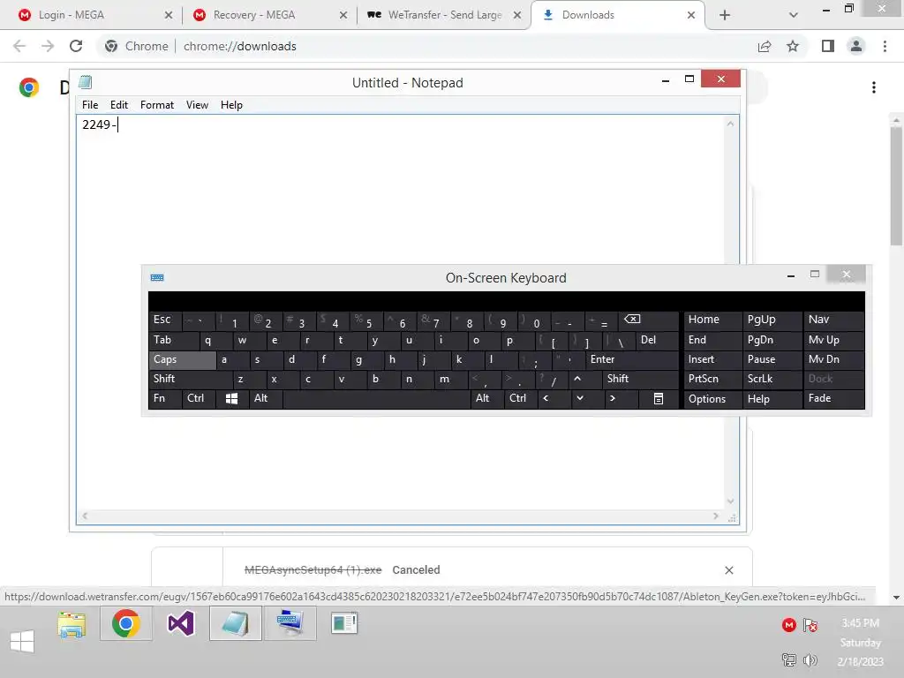Image resolution: width=904 pixels, height=678 pixels.
Task: Click Enter key on On-Screen Keyboard
Action: tap(632, 360)
